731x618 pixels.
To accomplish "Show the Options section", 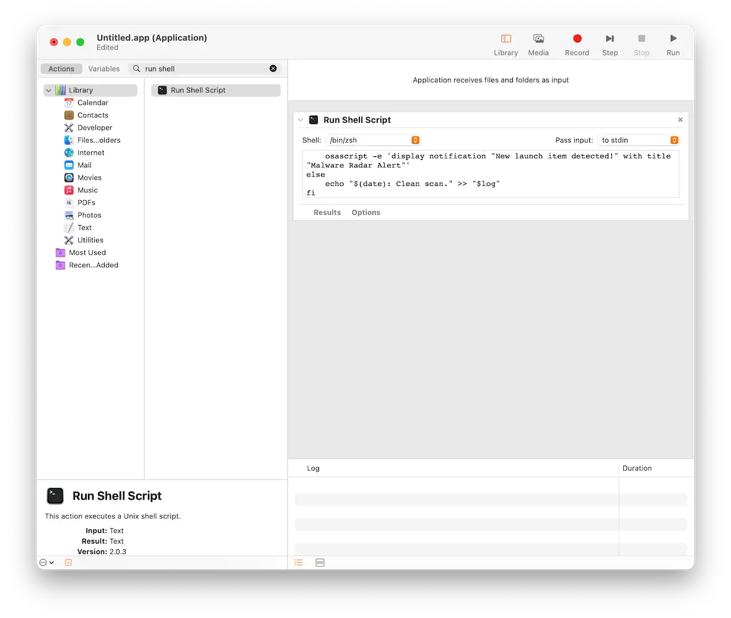I will tap(366, 213).
